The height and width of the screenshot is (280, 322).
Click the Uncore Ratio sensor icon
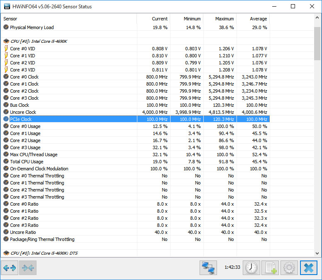[6, 232]
